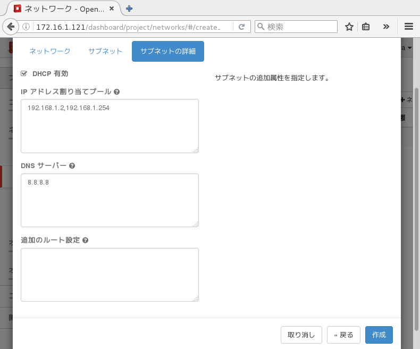Switch to the サブネット tab
This screenshot has height=349, width=420.
point(105,51)
